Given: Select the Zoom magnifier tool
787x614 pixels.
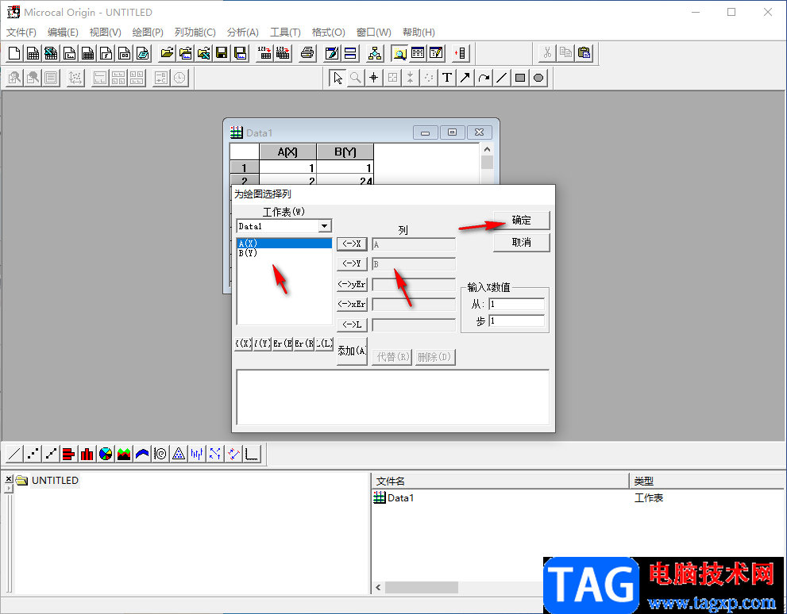Looking at the screenshot, I should point(355,78).
